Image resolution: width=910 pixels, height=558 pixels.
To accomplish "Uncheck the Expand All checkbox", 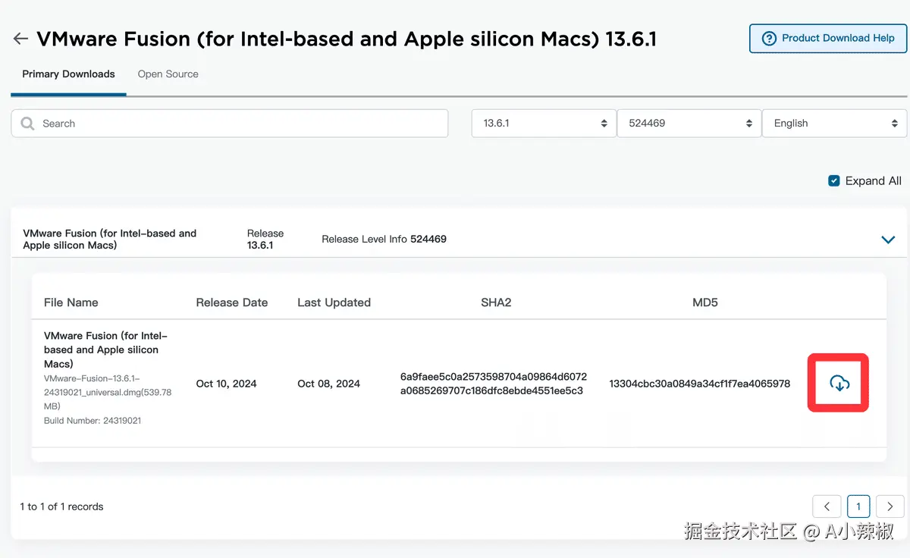I will [x=834, y=180].
